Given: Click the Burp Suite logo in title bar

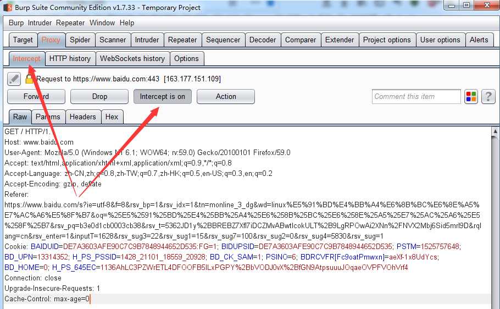Looking at the screenshot, I should click(7, 7).
